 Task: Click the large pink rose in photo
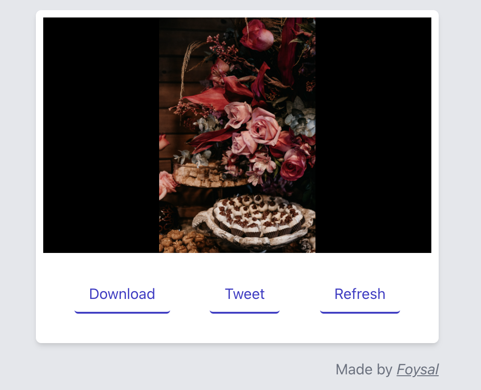pyautogui.click(x=263, y=127)
